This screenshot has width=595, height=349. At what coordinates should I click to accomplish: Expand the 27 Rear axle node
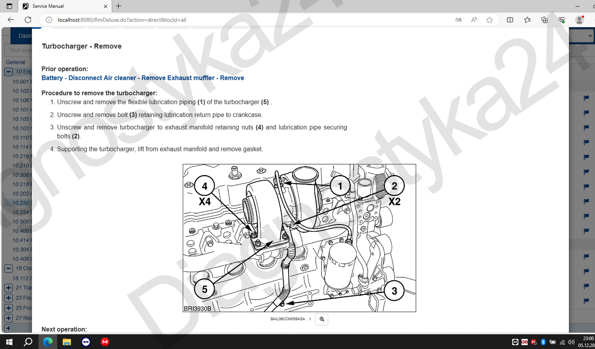[x=8, y=318]
